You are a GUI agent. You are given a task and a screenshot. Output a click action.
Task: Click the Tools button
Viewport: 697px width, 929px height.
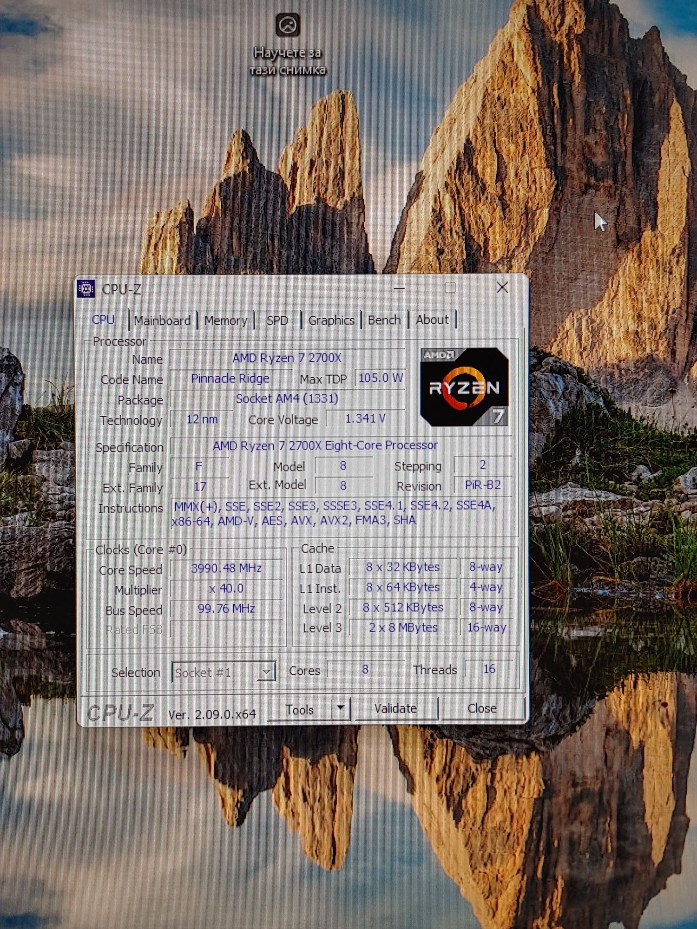[300, 709]
